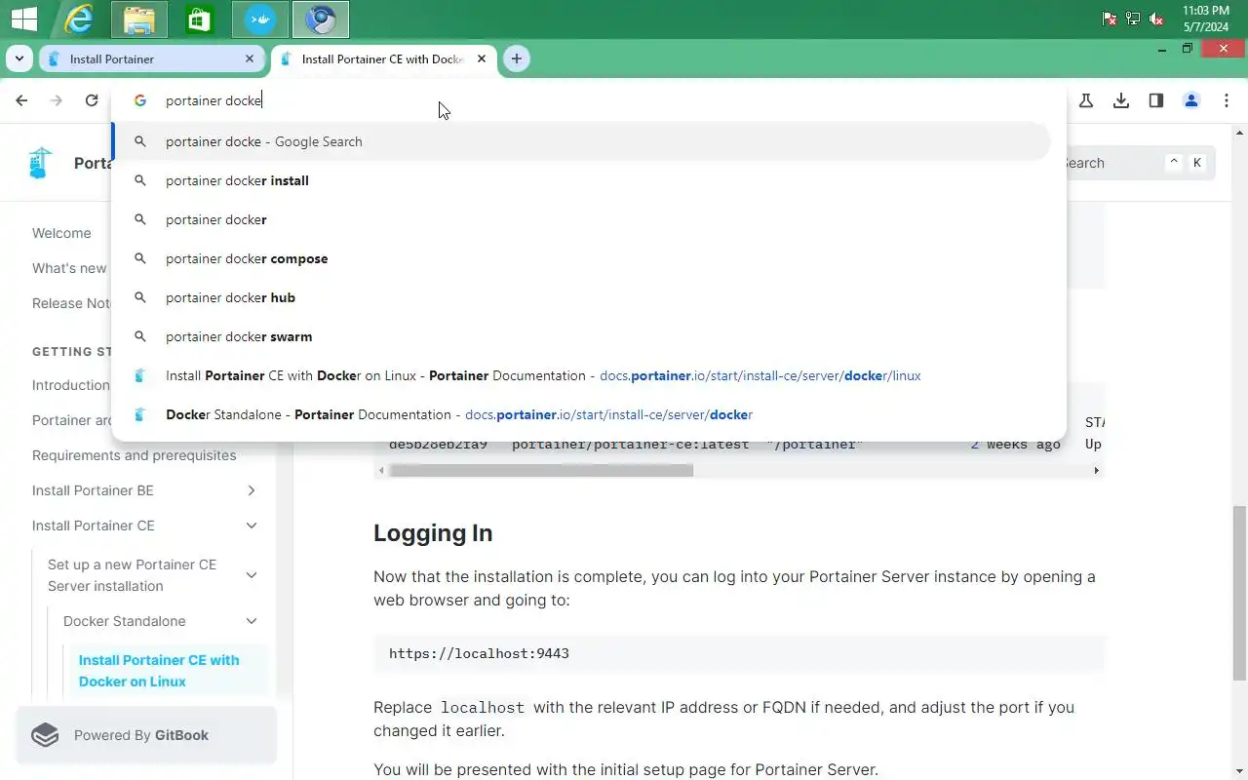This screenshot has height=780, width=1248.
Task: Open a new browser tab
Action: pos(517,58)
